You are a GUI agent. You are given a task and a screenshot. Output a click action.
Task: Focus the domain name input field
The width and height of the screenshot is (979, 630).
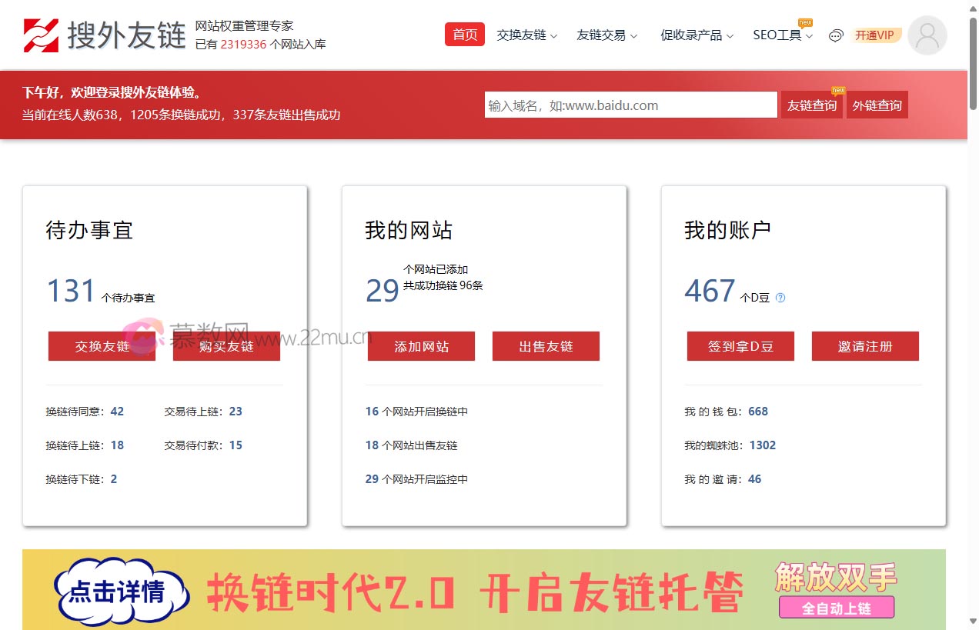click(x=630, y=105)
